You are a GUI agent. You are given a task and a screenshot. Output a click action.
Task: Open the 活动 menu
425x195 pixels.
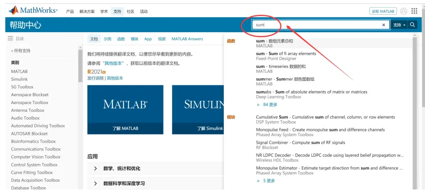point(144,11)
